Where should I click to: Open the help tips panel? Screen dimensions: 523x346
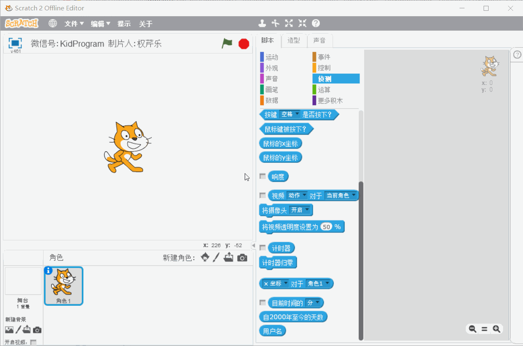[x=517, y=55]
